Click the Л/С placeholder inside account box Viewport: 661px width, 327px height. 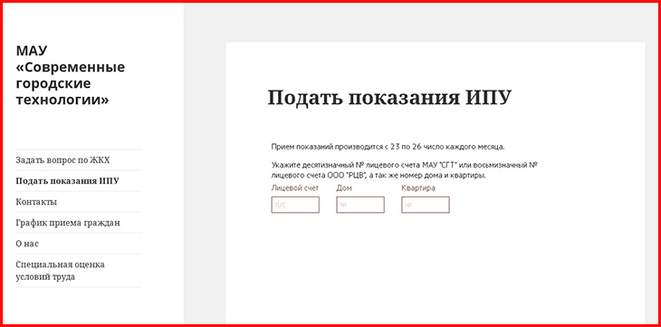tap(280, 205)
